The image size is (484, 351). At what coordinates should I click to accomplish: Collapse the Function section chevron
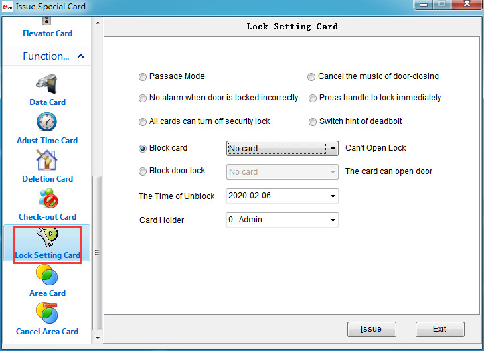pyautogui.click(x=80, y=56)
